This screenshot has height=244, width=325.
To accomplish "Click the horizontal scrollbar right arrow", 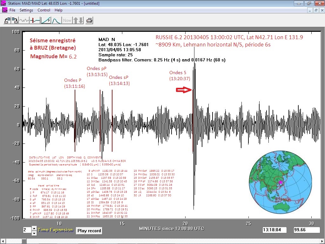I will tap(322, 241).
